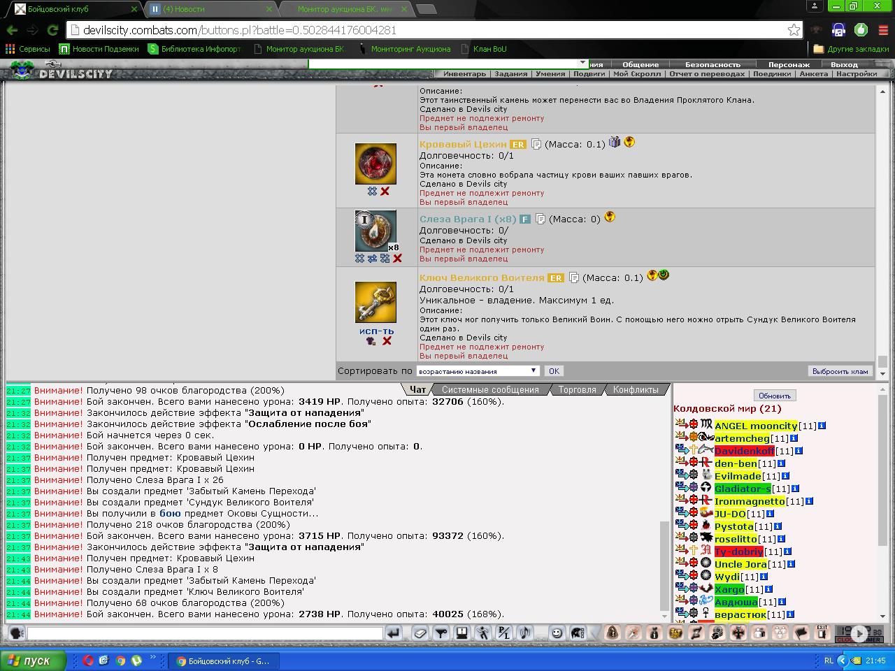
Task: Open Другие закладки bookmarks folder
Action: 851,49
